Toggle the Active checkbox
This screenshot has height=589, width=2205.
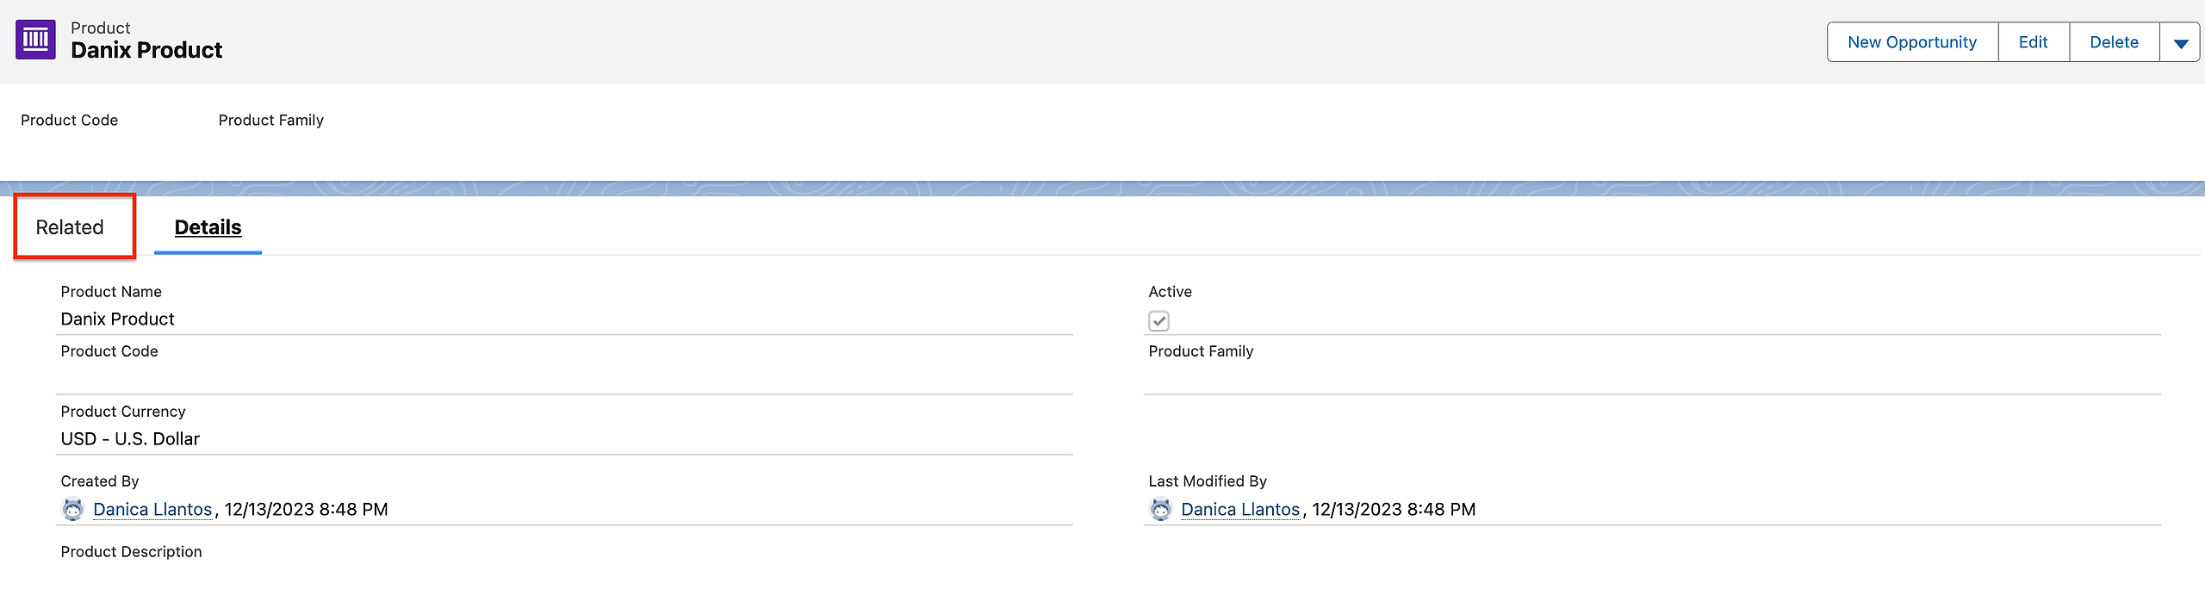(x=1158, y=321)
